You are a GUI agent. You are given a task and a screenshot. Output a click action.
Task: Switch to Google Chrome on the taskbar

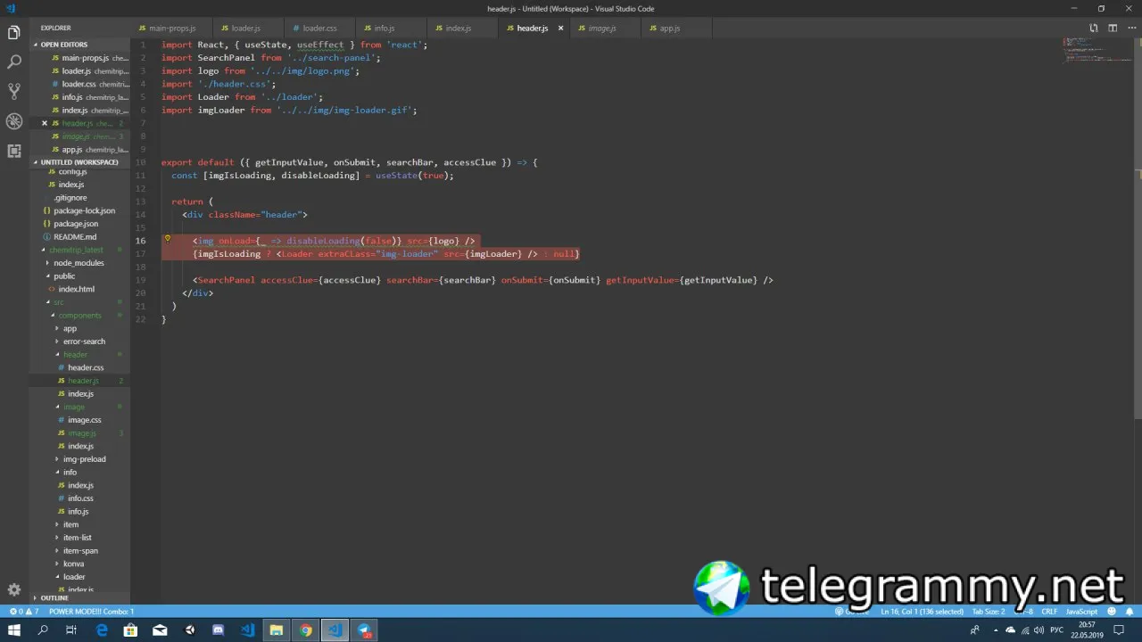pyautogui.click(x=306, y=630)
